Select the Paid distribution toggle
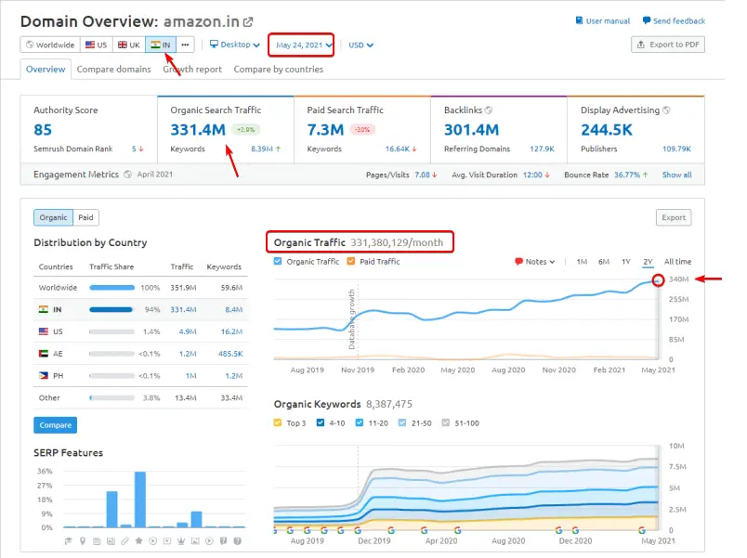Image resolution: width=747 pixels, height=558 pixels. [85, 217]
